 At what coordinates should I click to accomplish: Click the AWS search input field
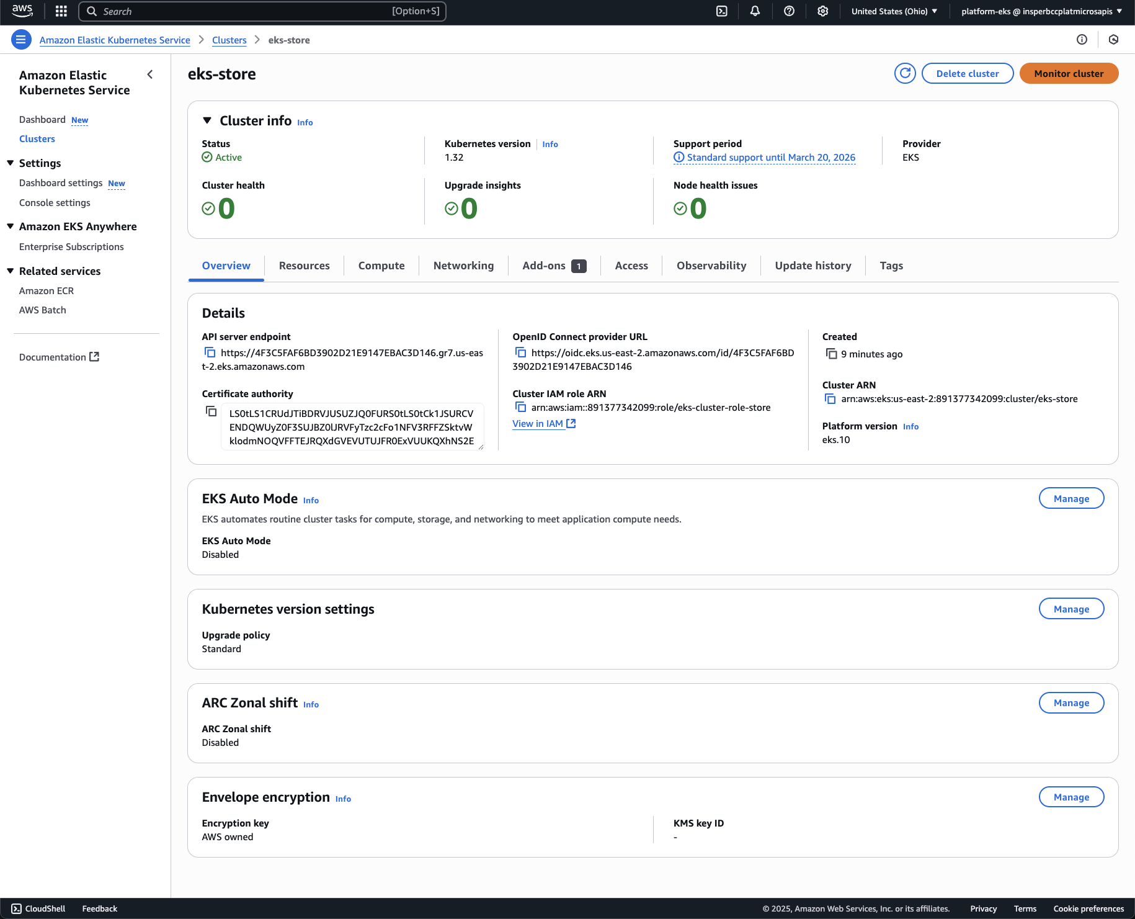pyautogui.click(x=248, y=11)
